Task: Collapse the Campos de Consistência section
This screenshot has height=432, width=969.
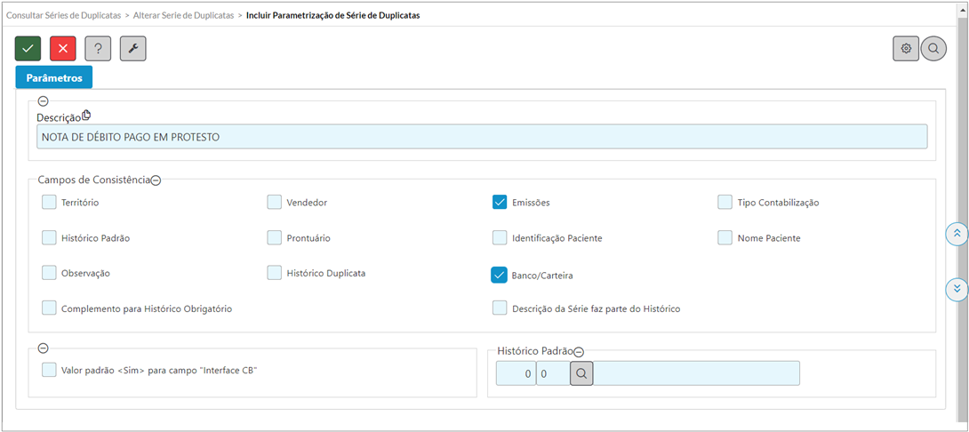Action: (x=156, y=180)
